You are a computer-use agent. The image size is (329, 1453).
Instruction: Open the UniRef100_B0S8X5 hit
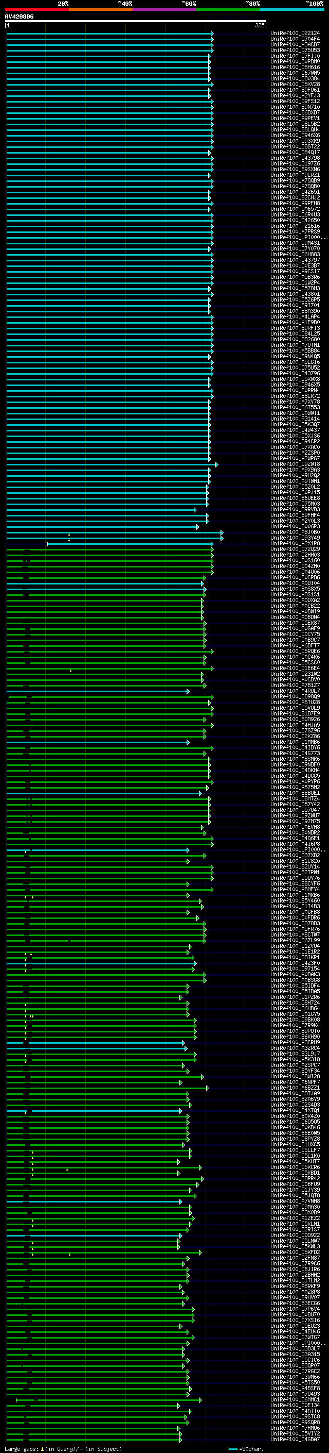click(295, 589)
